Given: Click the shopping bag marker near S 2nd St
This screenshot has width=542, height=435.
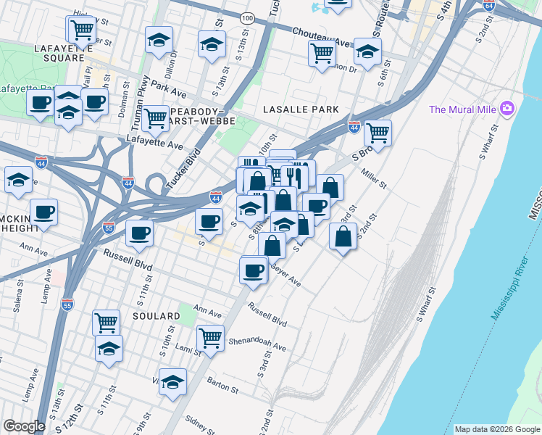Looking at the screenshot, I should coord(343,237).
